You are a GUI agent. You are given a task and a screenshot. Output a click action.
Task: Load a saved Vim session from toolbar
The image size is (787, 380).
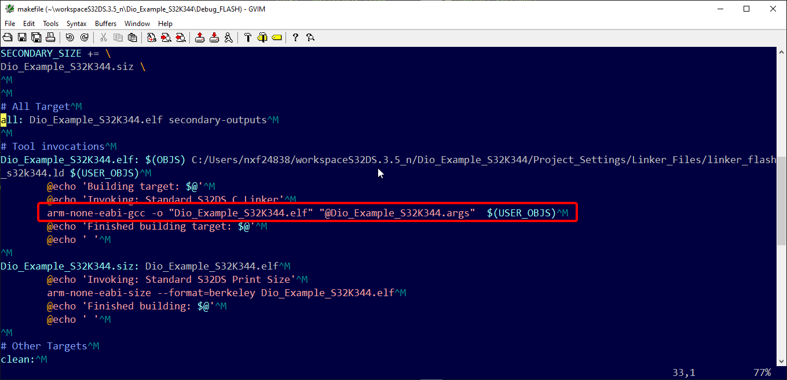point(200,37)
